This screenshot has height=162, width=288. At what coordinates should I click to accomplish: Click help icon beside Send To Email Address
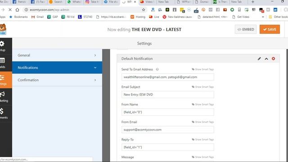pyautogui.click(x=157, y=69)
